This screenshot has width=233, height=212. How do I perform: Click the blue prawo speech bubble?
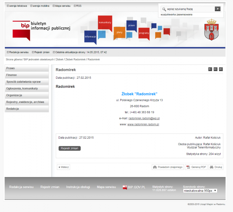(131, 26)
